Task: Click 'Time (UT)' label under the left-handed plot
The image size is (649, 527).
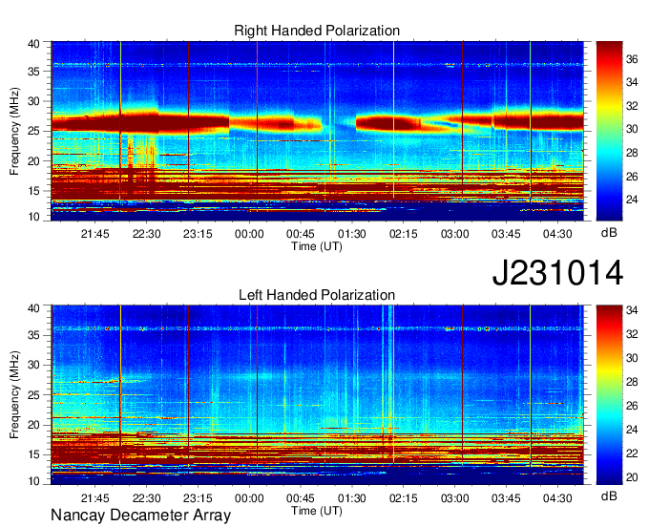Action: coord(317,511)
